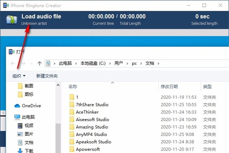Click the navigation pane scrollbar thumb
The image size is (229, 153).
[x=58, y=138]
